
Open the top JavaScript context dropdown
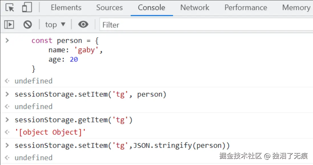tap(55, 25)
